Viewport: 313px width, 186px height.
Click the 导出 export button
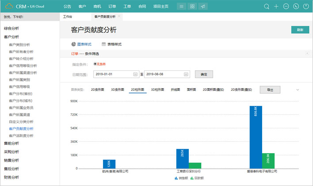pos(270,89)
